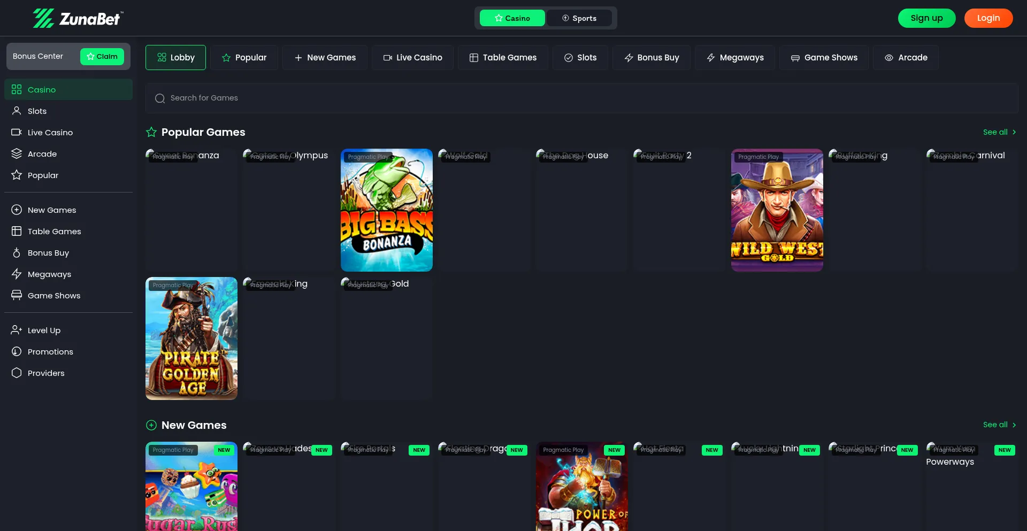The width and height of the screenshot is (1027, 531).
Task: Open the Sugar Rush game thumbnail
Action: (x=191, y=486)
